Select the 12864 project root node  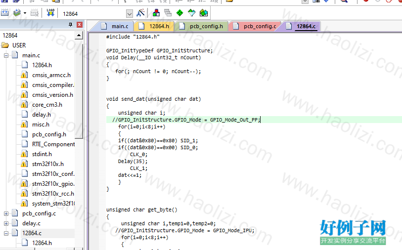[x=10, y=36]
